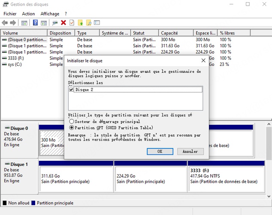272x215 pixels.
Task: Click the Gestion des disques title bar icon
Action: click(6, 4)
